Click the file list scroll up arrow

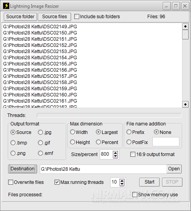[185, 26]
